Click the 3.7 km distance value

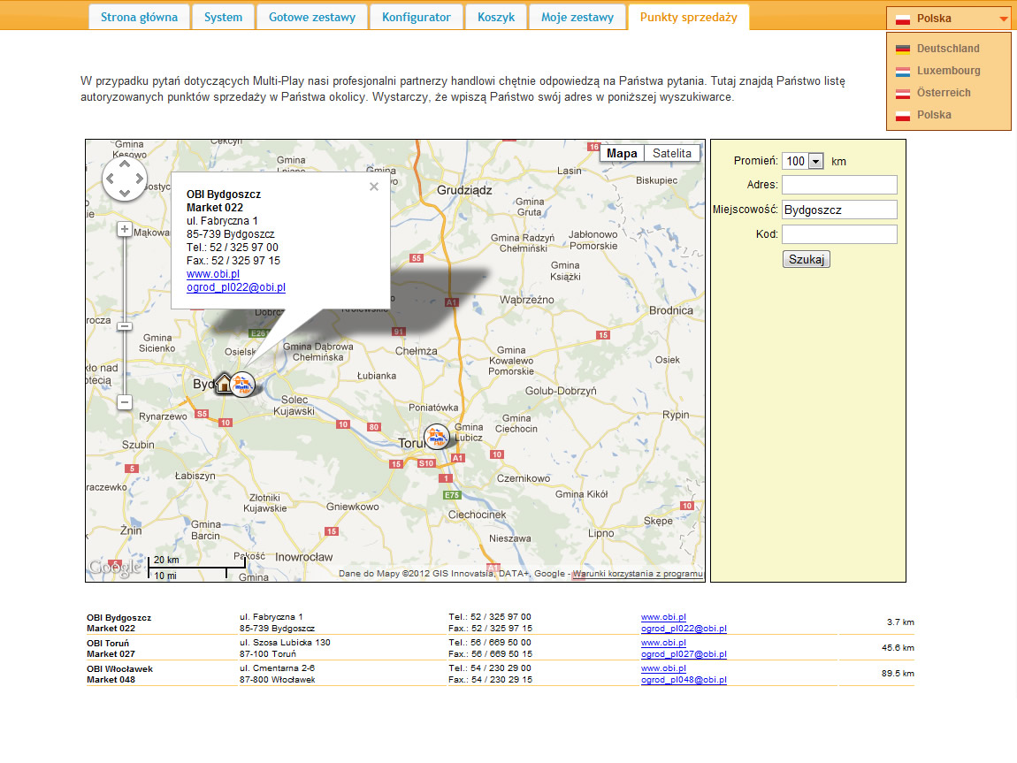[x=900, y=622]
